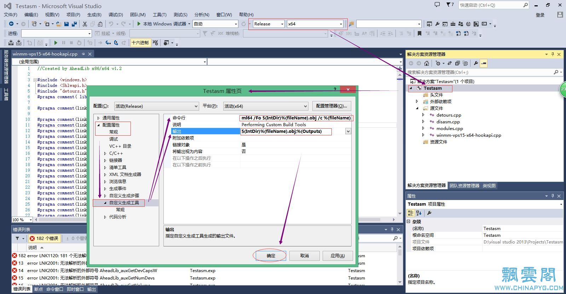Switch to the 输出 tab at bottom
Image resolution: width=566 pixels, height=294 pixels.
point(92,289)
